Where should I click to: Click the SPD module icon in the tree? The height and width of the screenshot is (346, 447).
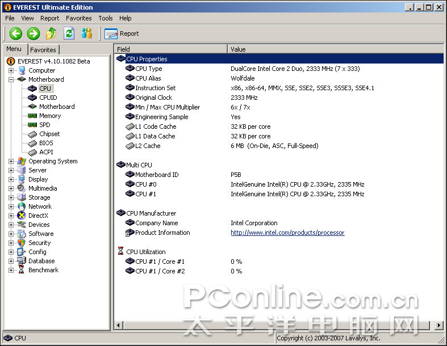pos(32,125)
